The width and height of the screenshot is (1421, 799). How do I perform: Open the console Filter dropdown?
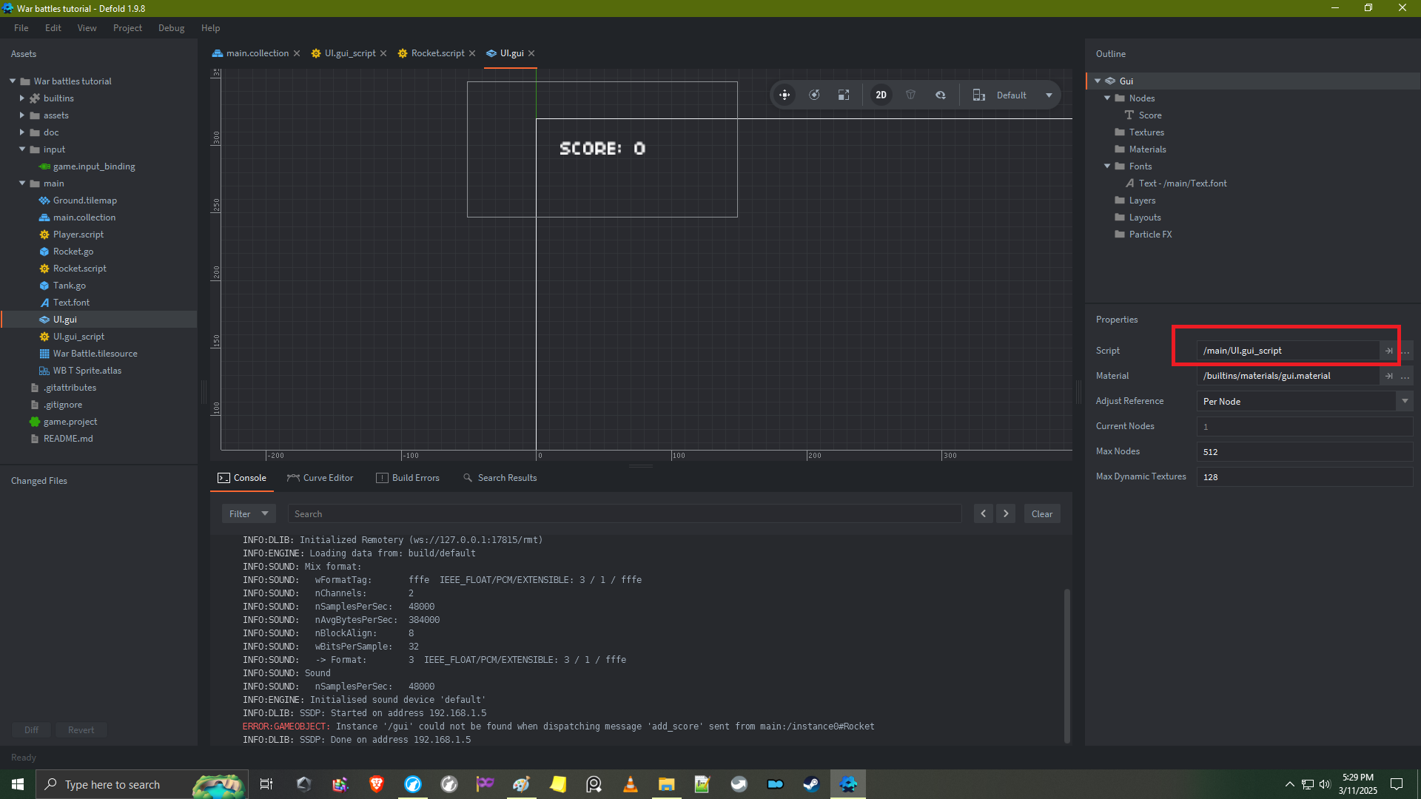[248, 513]
